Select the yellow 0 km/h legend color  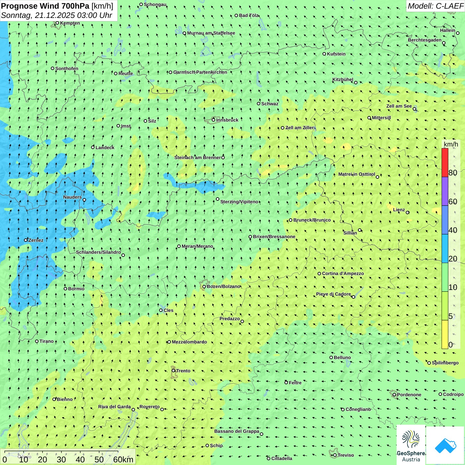[x=445, y=334]
